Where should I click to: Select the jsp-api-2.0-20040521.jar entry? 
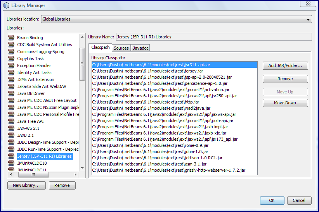(x=175, y=77)
